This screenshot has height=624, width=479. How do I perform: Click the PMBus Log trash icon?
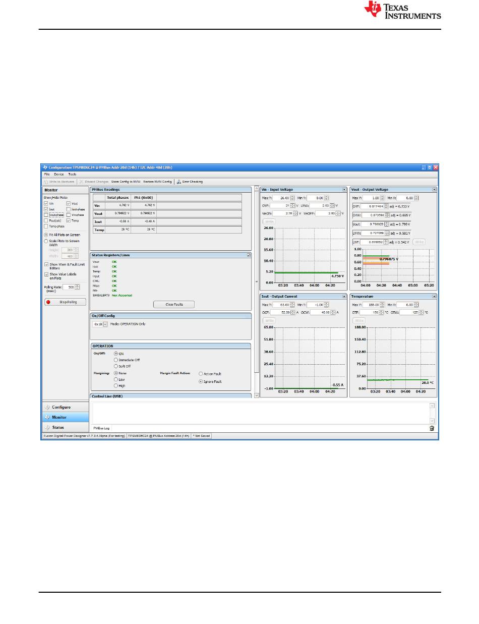[432, 428]
